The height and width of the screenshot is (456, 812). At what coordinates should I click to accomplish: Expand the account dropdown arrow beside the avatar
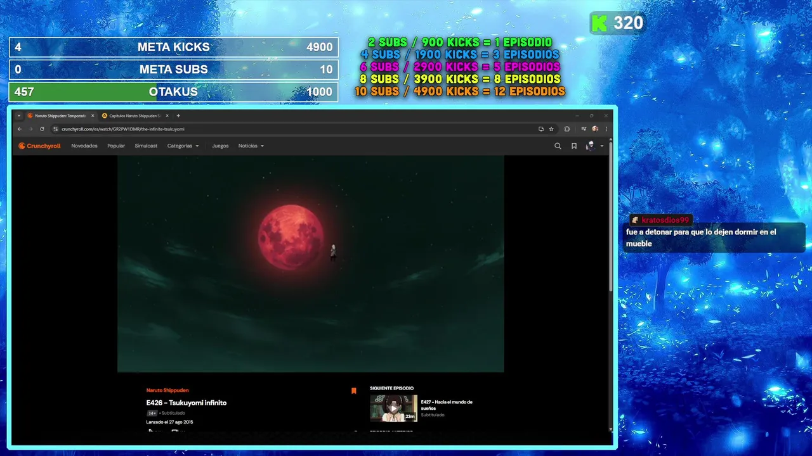pos(601,146)
